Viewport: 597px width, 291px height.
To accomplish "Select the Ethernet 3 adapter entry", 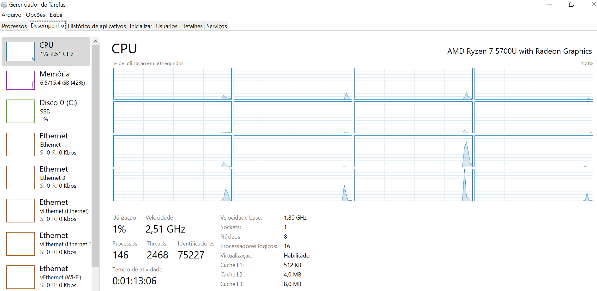I will [x=46, y=177].
